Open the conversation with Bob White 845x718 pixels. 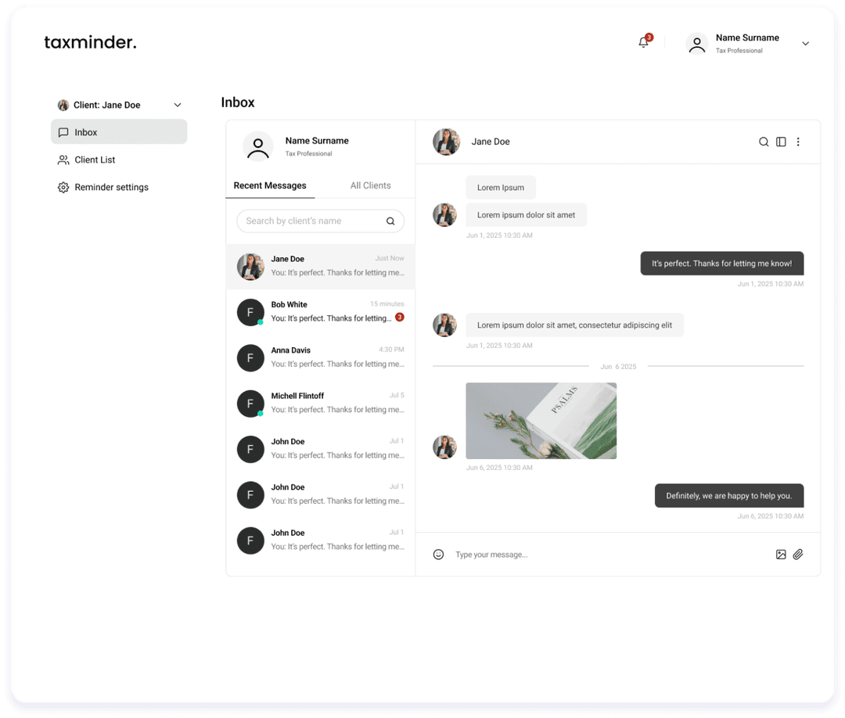pos(321,311)
